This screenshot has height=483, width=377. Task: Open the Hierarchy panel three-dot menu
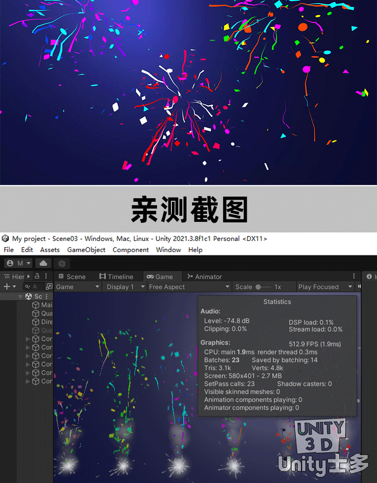coord(46,276)
